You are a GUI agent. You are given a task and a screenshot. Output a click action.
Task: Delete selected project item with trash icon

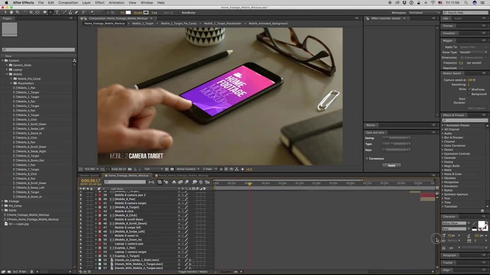point(31,271)
